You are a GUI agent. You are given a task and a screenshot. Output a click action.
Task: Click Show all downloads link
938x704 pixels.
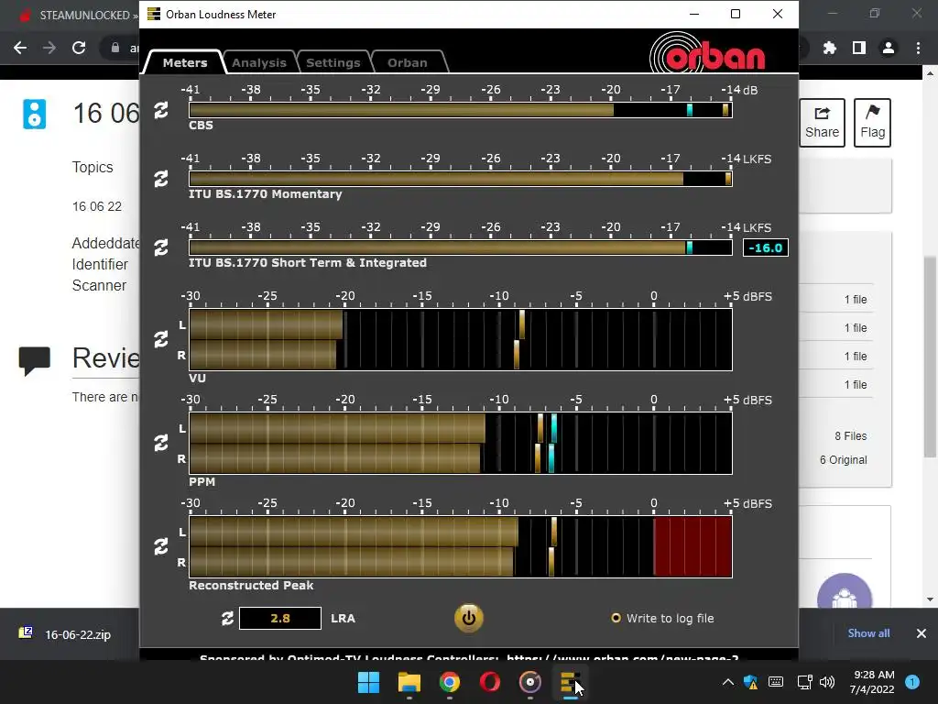click(868, 633)
